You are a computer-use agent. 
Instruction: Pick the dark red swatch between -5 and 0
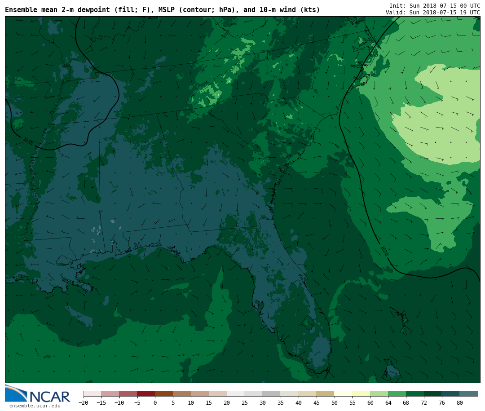(x=146, y=393)
